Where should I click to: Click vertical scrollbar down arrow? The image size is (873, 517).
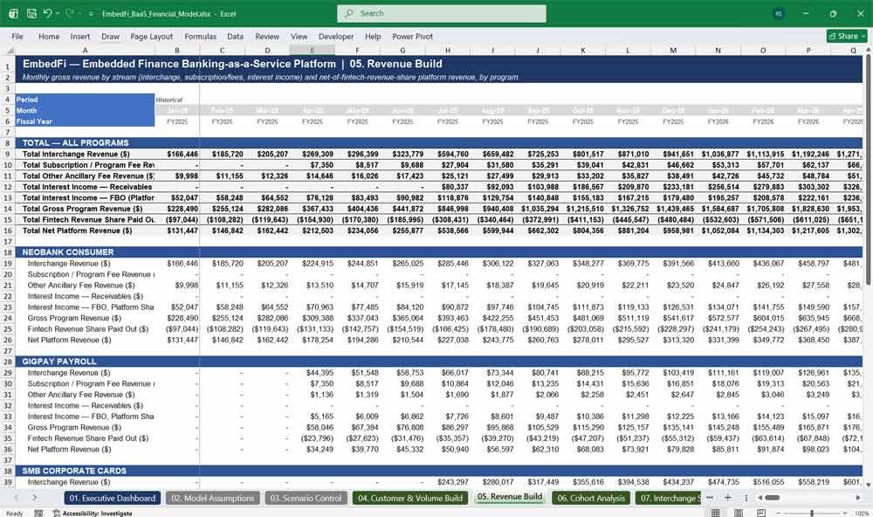(868, 486)
